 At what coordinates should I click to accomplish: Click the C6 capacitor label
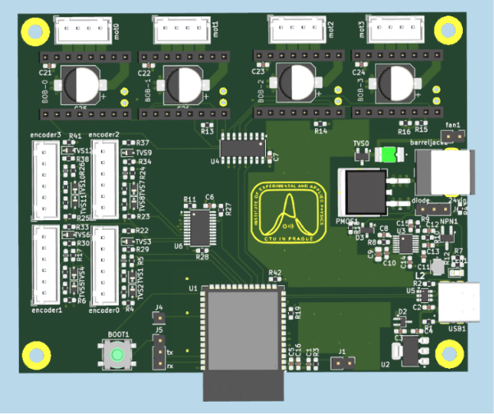click(x=209, y=197)
